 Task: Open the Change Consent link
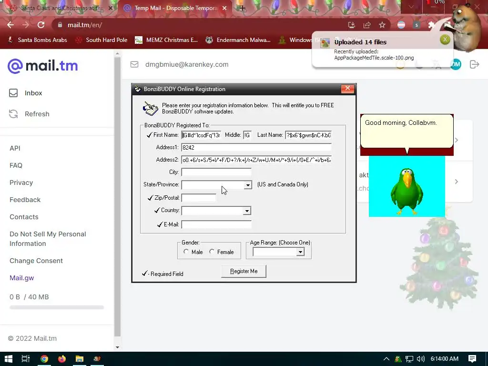[36, 261]
